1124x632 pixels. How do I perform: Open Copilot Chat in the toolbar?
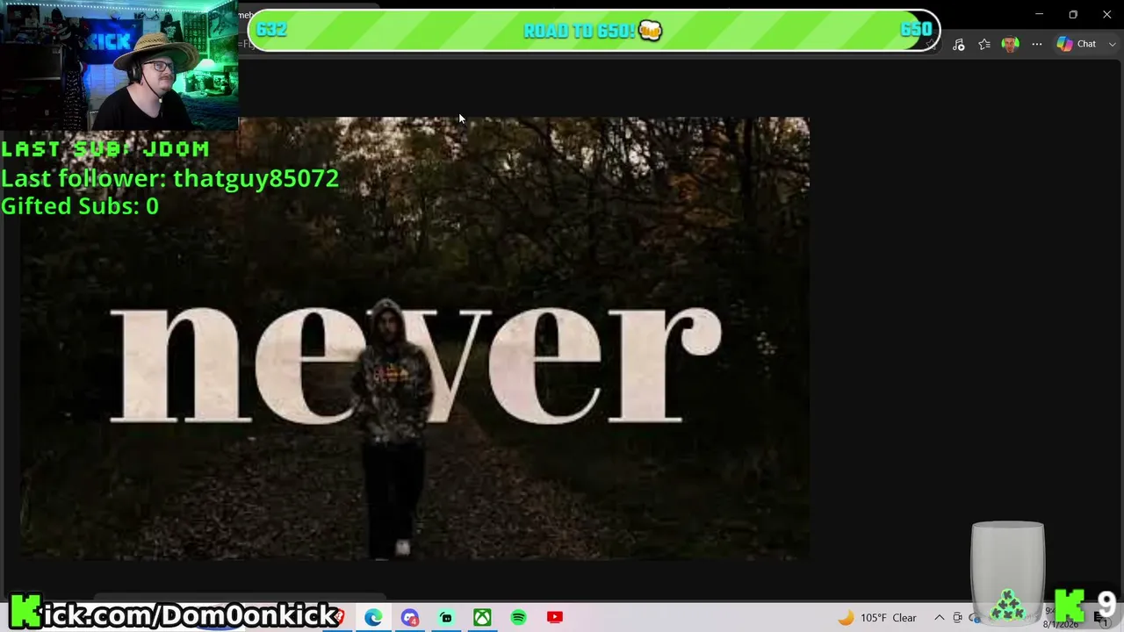(x=1077, y=44)
